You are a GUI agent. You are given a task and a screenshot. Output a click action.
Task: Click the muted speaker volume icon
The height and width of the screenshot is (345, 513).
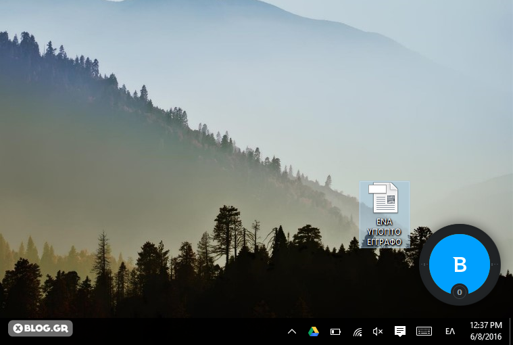click(378, 331)
